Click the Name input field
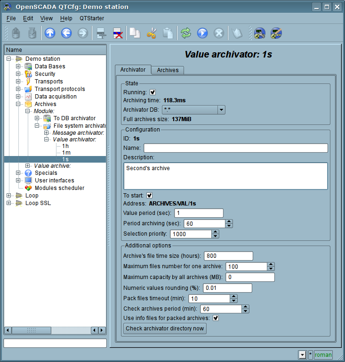The height and width of the screenshot is (362, 345). click(x=236, y=148)
